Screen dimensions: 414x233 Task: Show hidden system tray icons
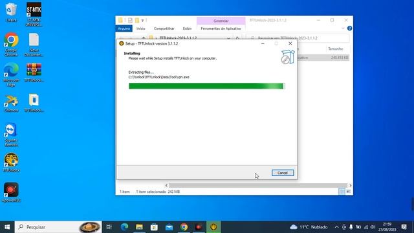pos(336,227)
